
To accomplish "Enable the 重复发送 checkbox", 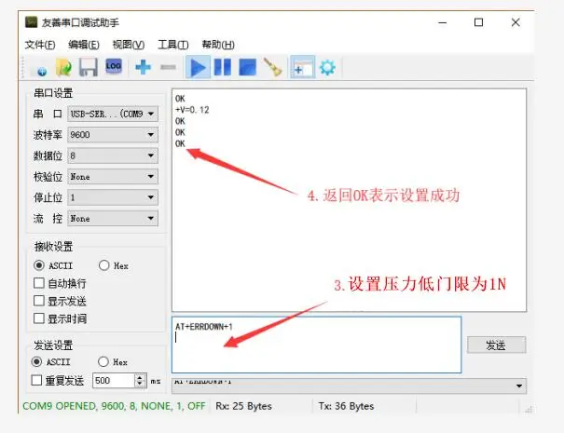I will [36, 380].
